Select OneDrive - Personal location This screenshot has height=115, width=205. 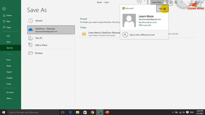pos(51,30)
